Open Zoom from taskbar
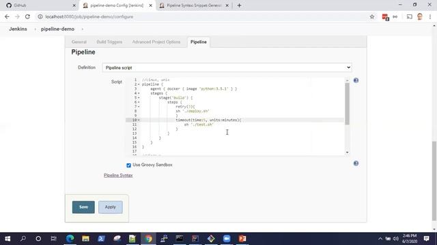437x245 pixels. point(227,239)
